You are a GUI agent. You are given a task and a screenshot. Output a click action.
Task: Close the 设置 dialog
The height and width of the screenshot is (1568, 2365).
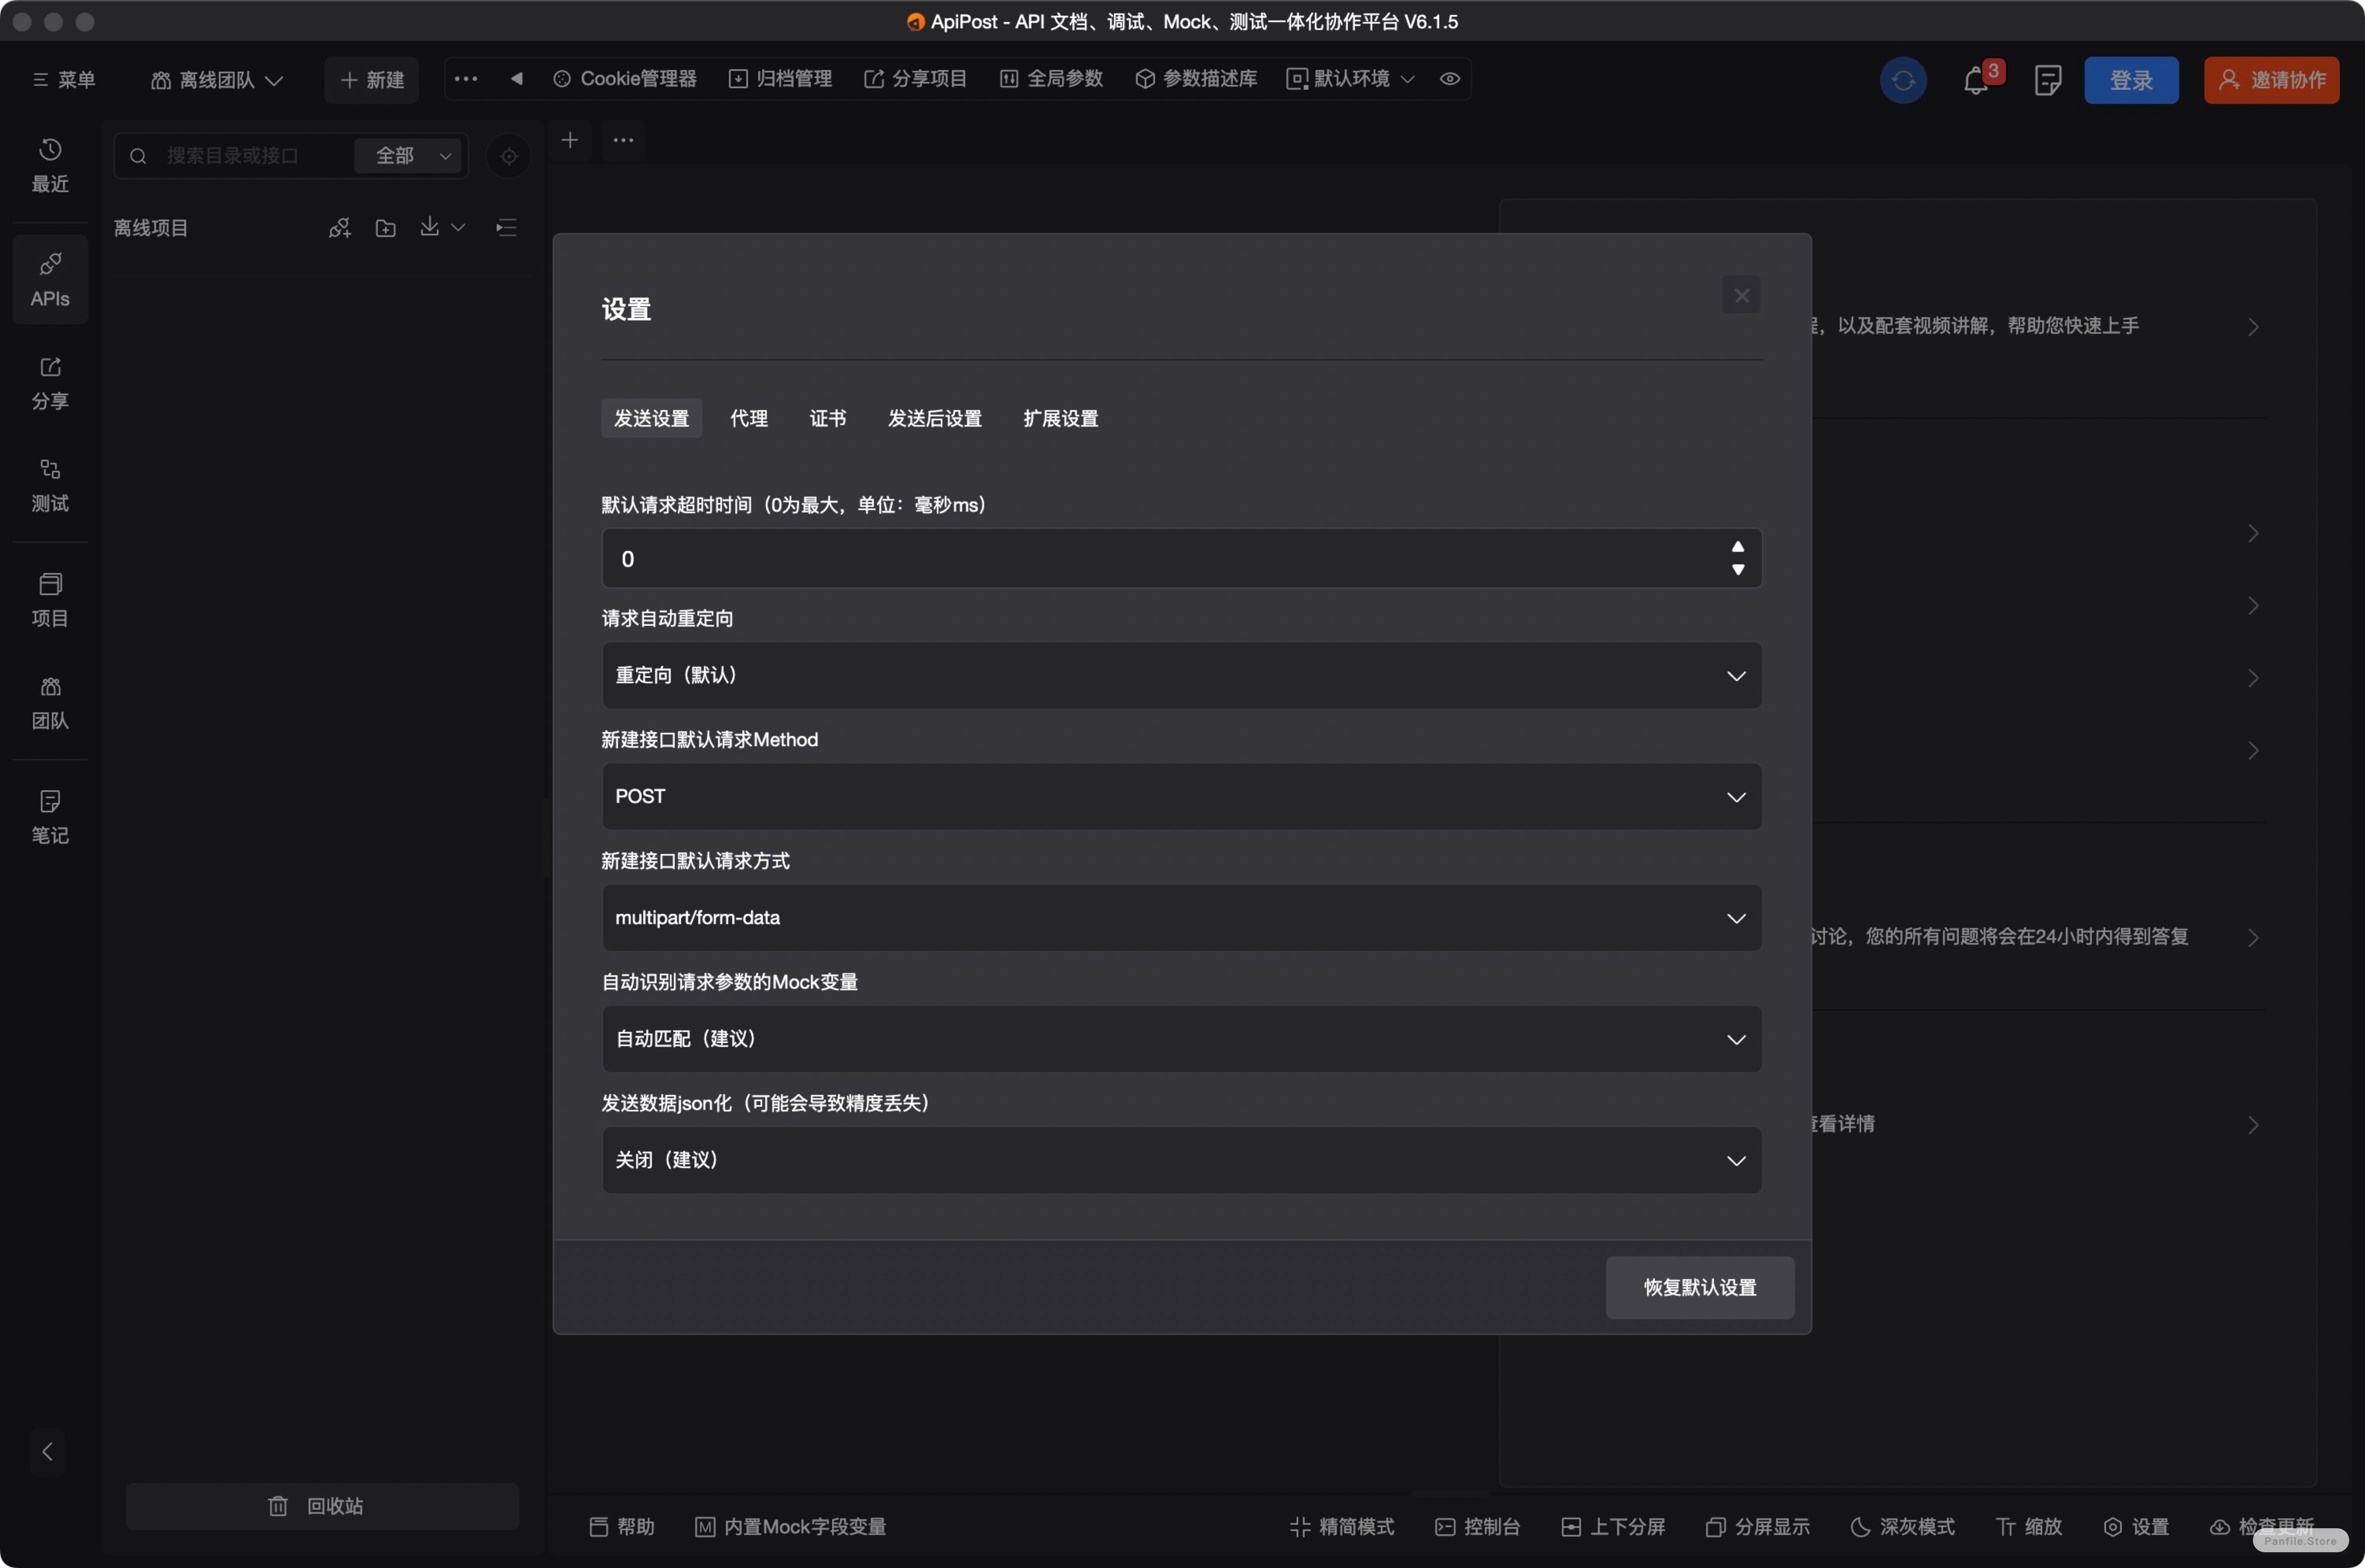click(1741, 295)
